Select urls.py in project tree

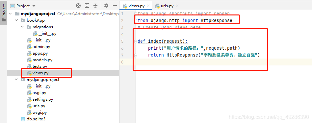point(39,106)
